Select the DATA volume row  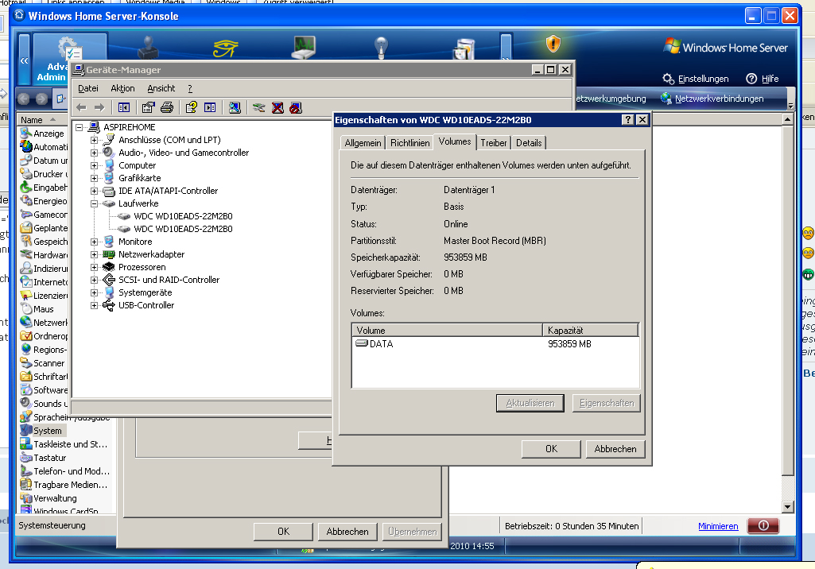click(x=495, y=344)
